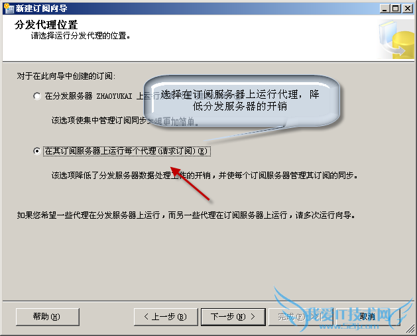Click the resize grip at window corner
The image size is (417, 336).
pos(410,329)
